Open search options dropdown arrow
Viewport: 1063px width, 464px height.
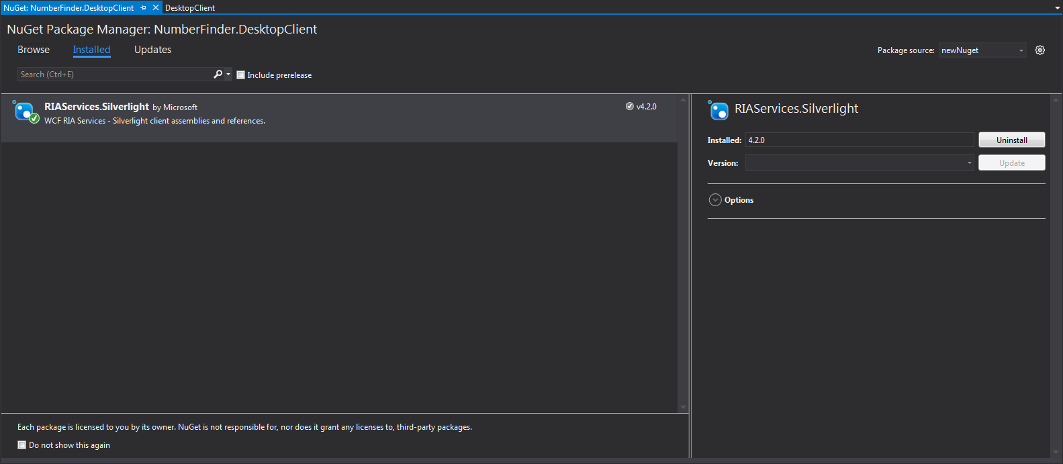click(228, 75)
